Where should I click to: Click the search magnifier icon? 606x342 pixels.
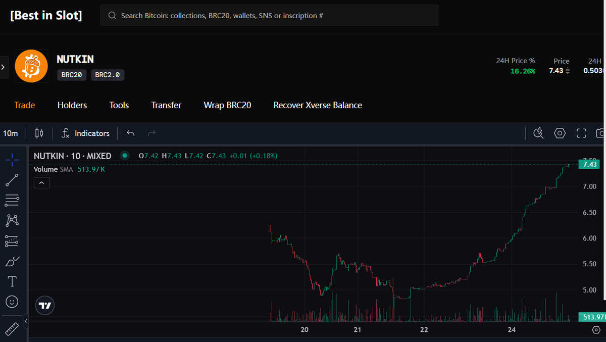(x=112, y=16)
